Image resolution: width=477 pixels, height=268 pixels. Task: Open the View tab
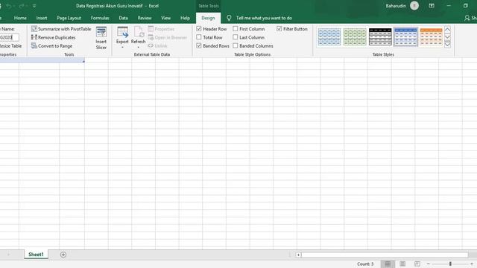tap(165, 18)
